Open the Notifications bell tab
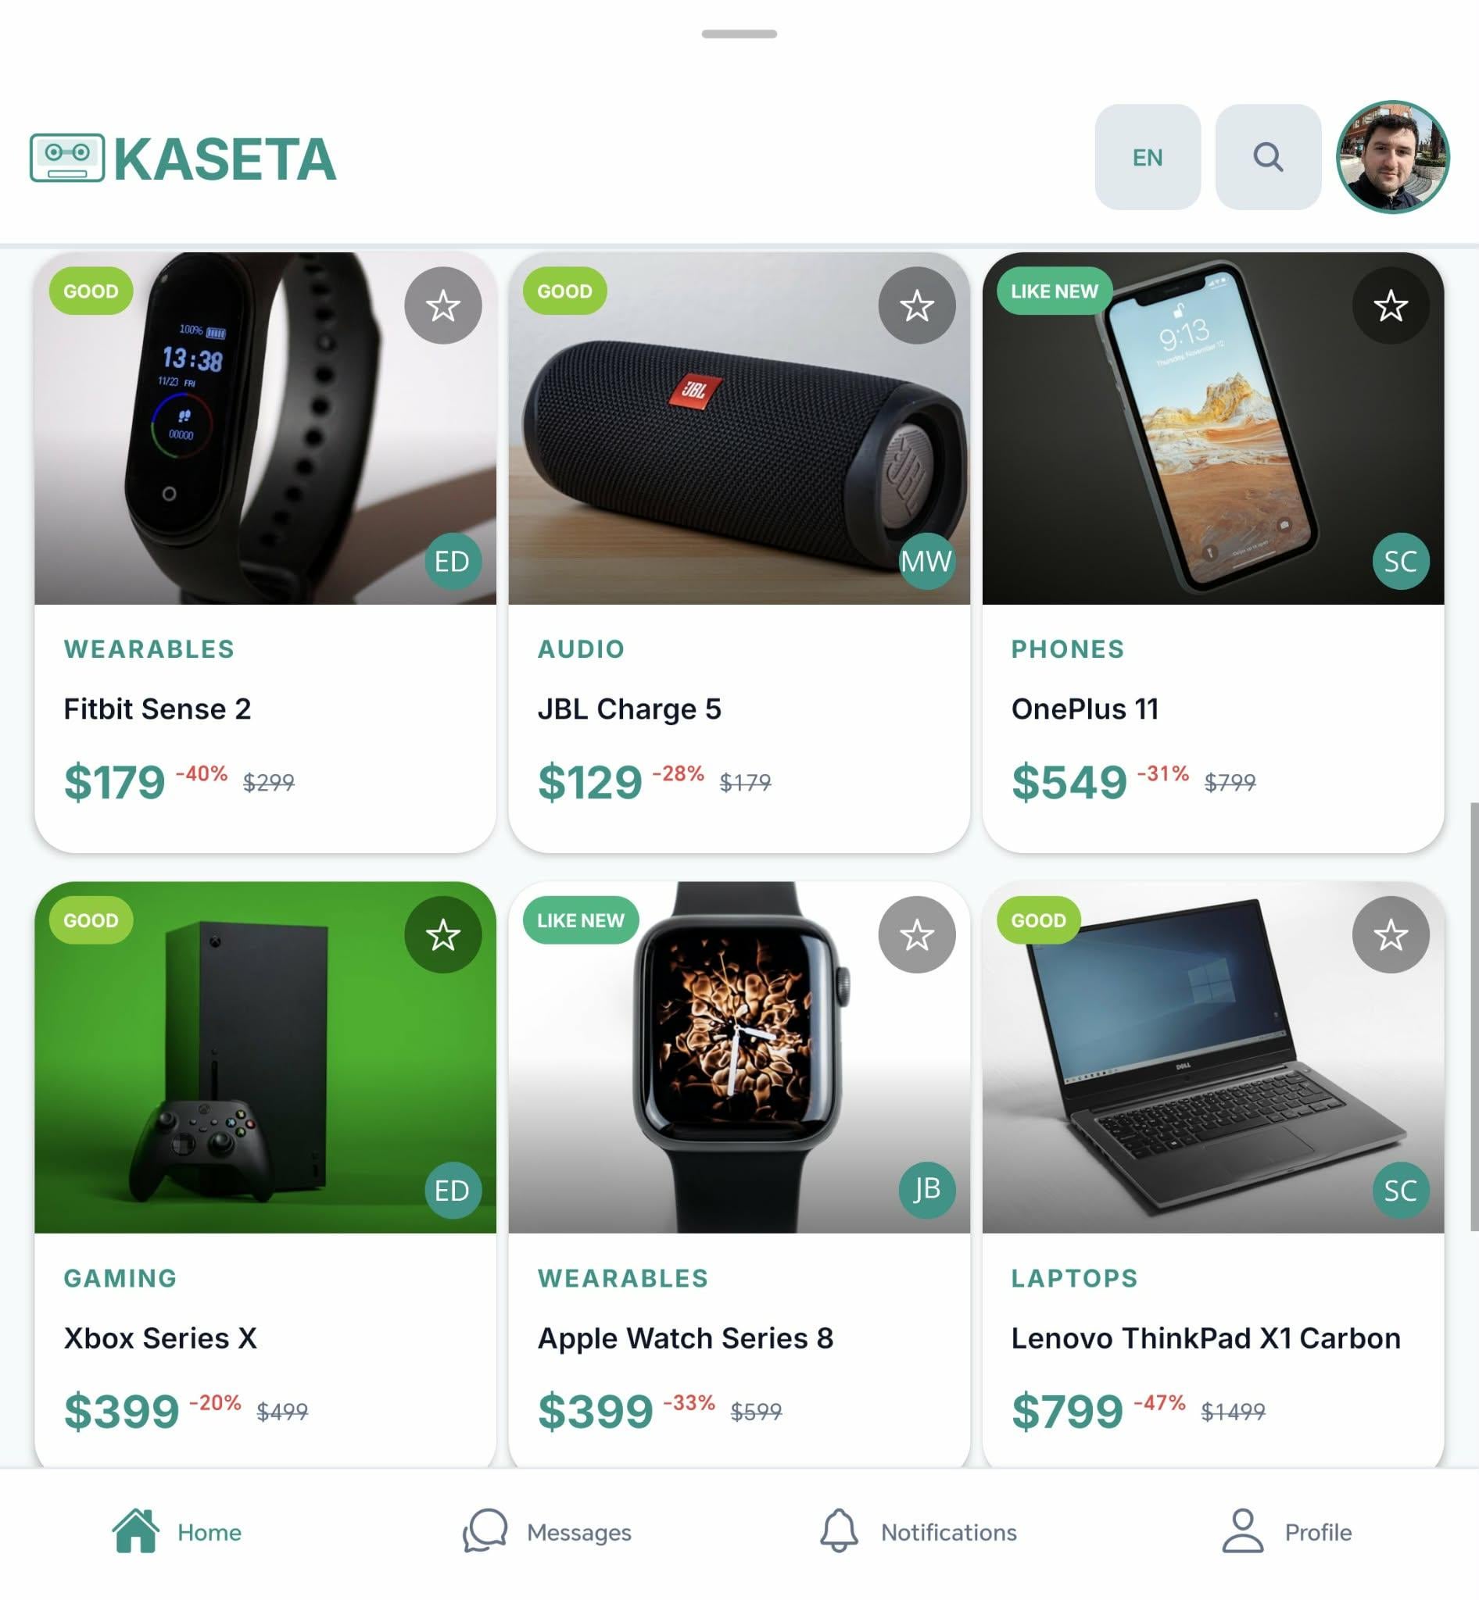This screenshot has height=1600, width=1479. [x=918, y=1531]
